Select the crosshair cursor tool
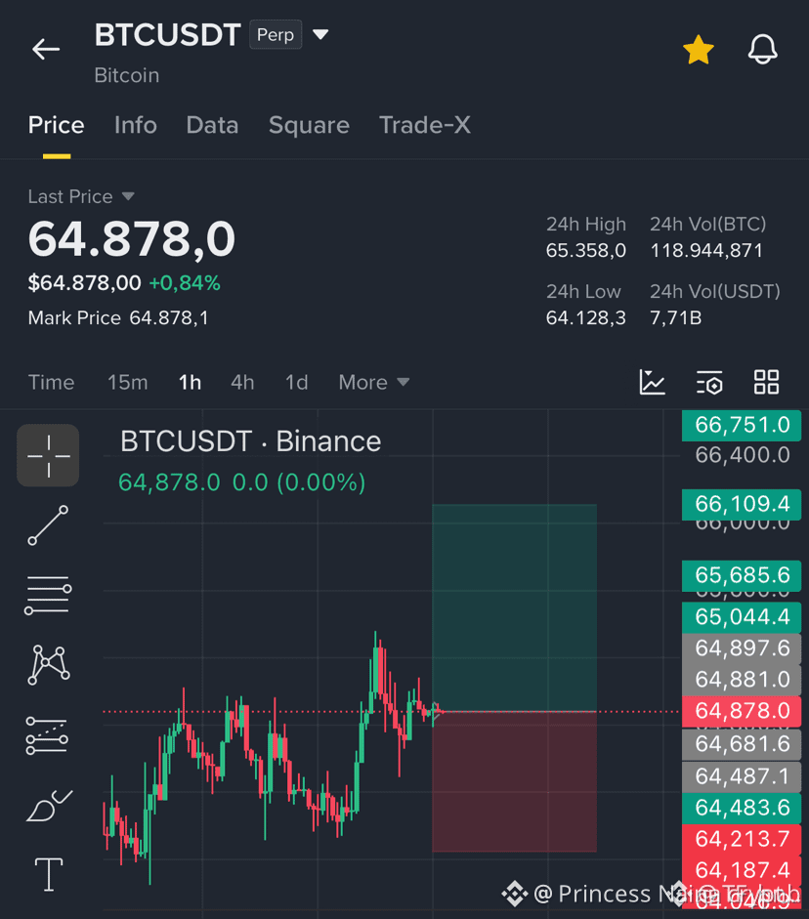 pos(48,455)
